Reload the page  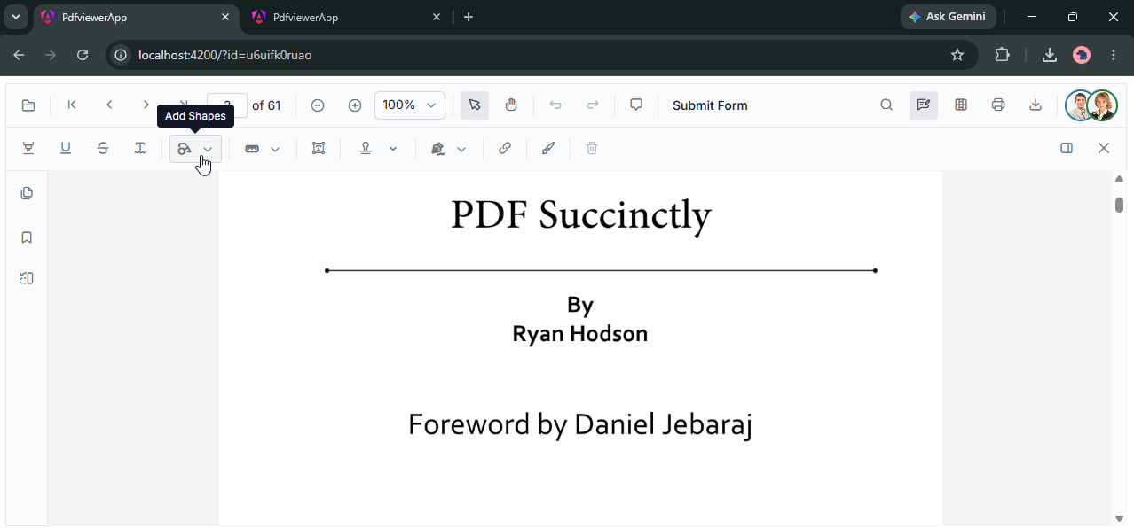click(83, 55)
